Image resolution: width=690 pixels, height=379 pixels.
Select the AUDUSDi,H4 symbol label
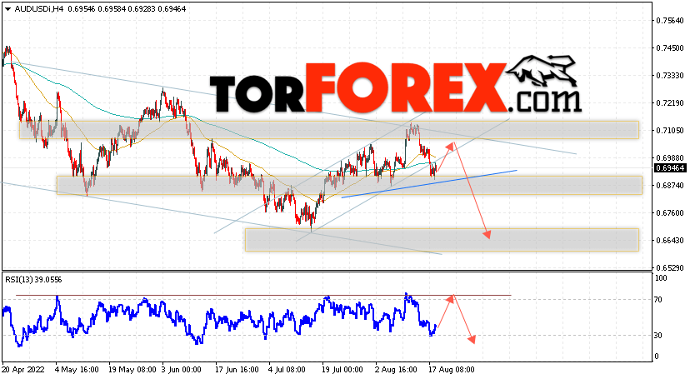pyautogui.click(x=38, y=9)
